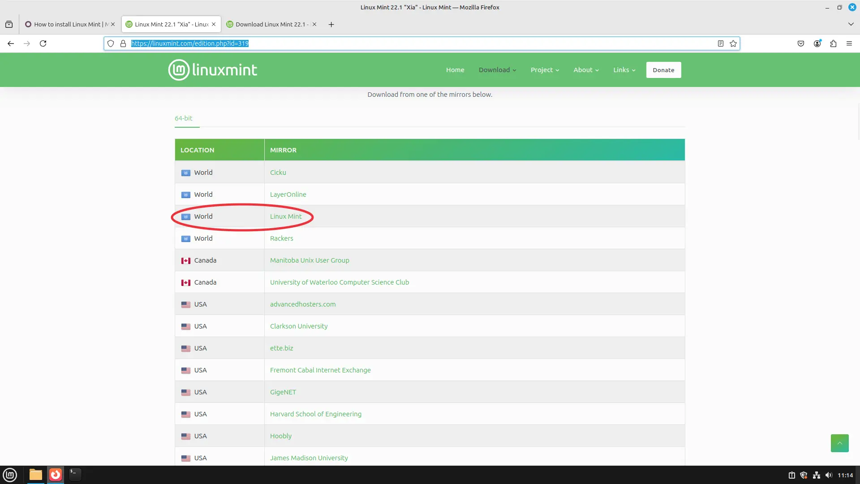Open the Home menu item
Image resolution: width=860 pixels, height=484 pixels.
455,70
